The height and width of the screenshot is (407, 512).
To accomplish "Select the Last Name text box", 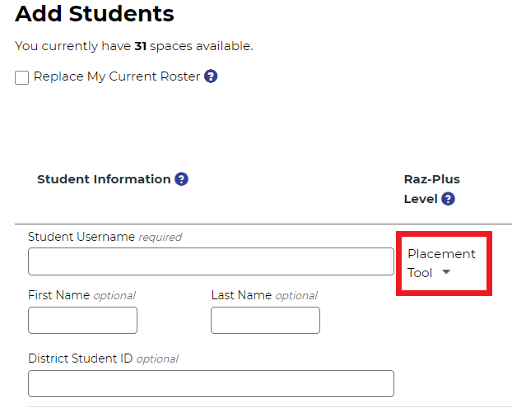I will pos(265,320).
